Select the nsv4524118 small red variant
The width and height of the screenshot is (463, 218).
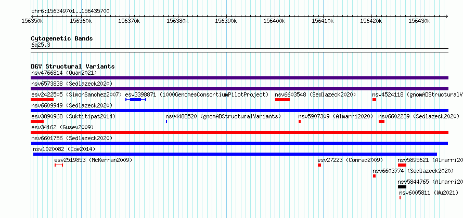point(374,100)
